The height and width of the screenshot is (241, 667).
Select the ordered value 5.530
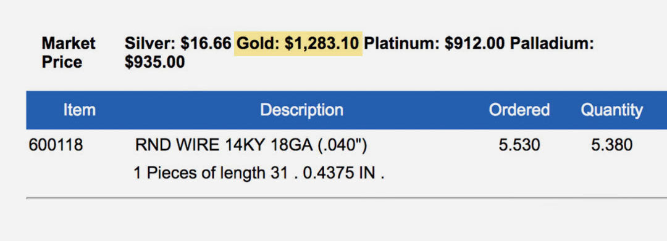click(519, 145)
